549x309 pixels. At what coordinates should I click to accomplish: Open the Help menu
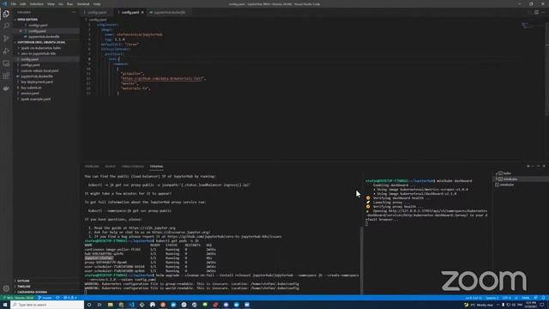coord(97,3)
